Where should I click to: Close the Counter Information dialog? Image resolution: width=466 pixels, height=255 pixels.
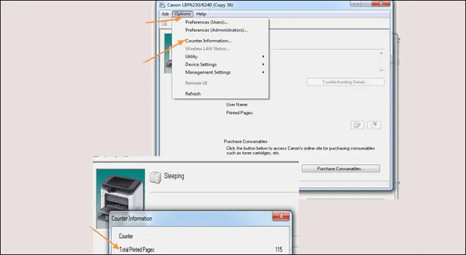coord(281,216)
